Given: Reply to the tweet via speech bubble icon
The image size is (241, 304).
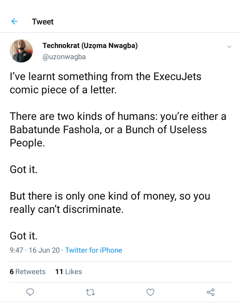Looking at the screenshot, I should point(30,292).
